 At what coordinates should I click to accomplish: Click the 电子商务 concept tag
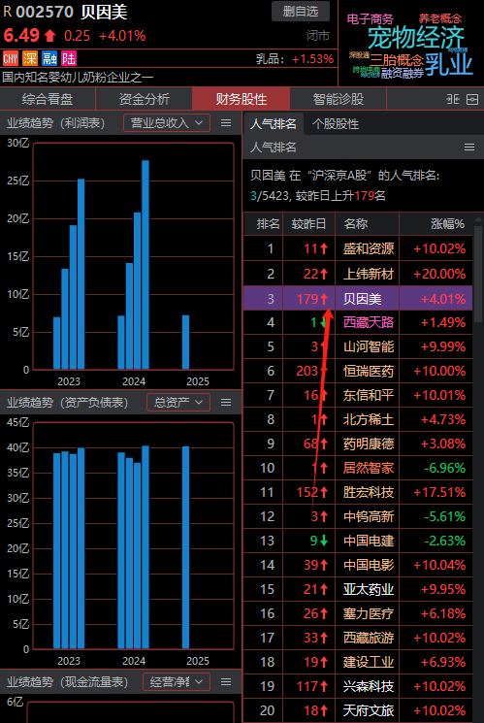coord(371,18)
